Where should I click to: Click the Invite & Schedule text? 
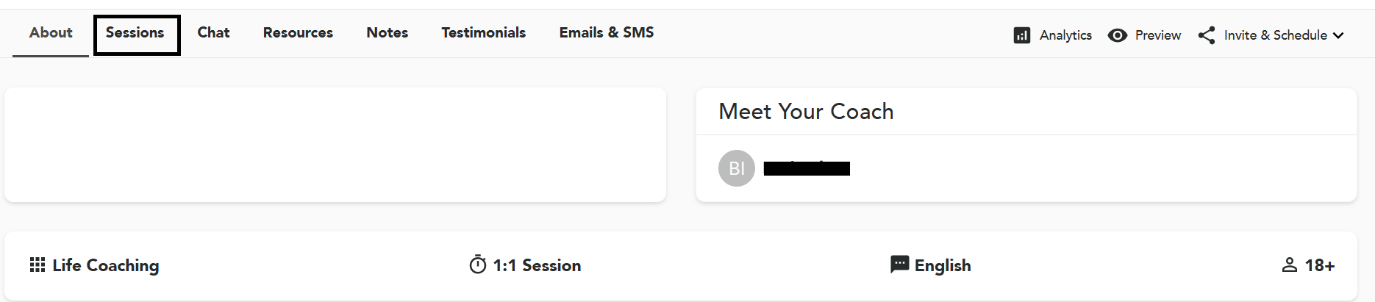[1275, 35]
